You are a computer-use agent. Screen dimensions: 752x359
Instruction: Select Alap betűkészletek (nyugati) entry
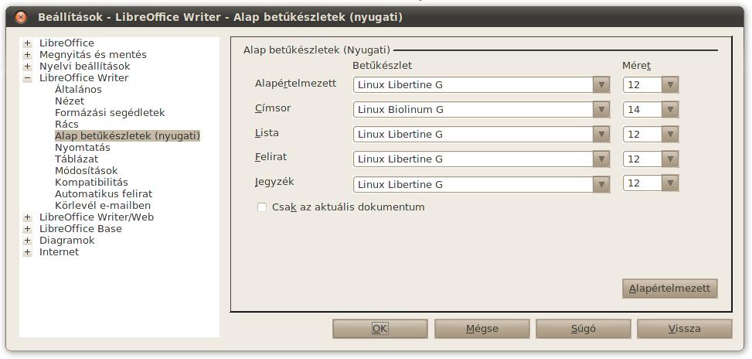[x=127, y=136]
